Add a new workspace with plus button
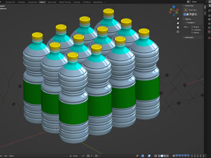The image size is (211, 158). point(105,2)
